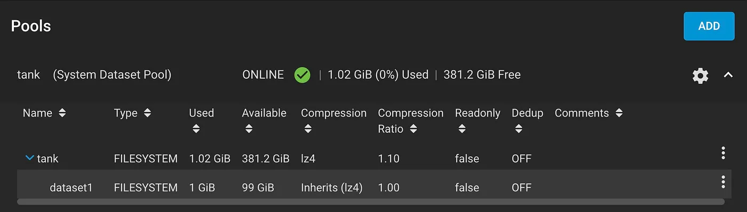Click the tank pool title text
This screenshot has height=212, width=747.
tap(29, 75)
